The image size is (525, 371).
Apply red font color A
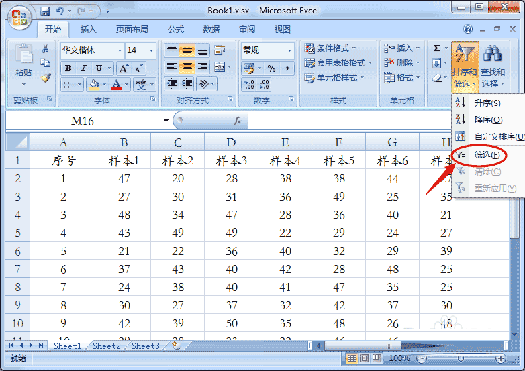pyautogui.click(x=116, y=85)
